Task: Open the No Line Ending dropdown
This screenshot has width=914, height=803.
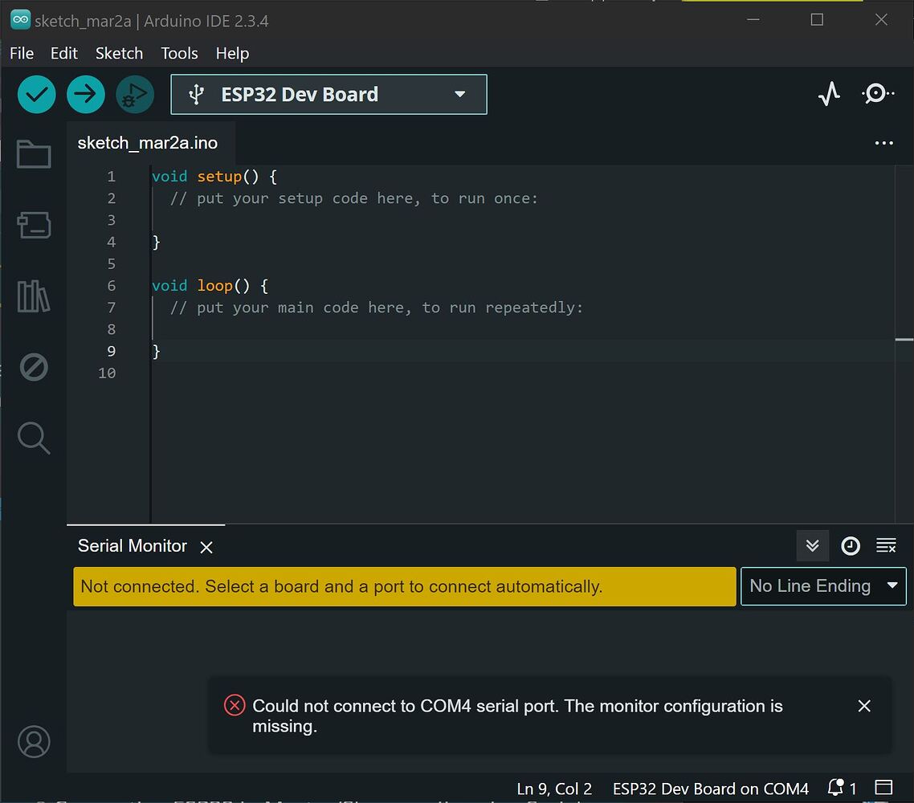Action: [822, 586]
